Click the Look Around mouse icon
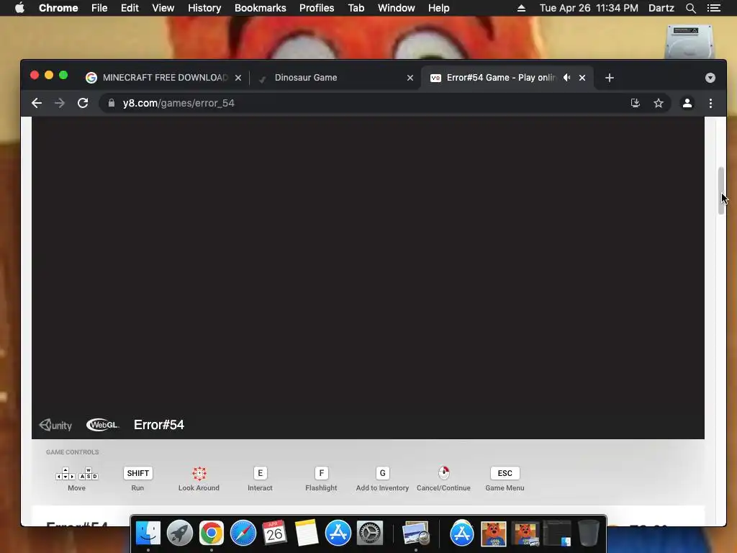The height and width of the screenshot is (553, 737). click(x=199, y=473)
